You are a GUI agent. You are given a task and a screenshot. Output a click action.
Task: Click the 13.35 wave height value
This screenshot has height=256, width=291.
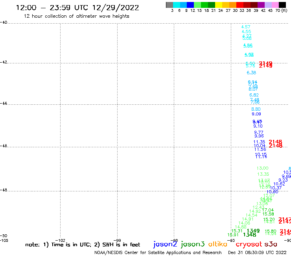[x=263, y=174]
